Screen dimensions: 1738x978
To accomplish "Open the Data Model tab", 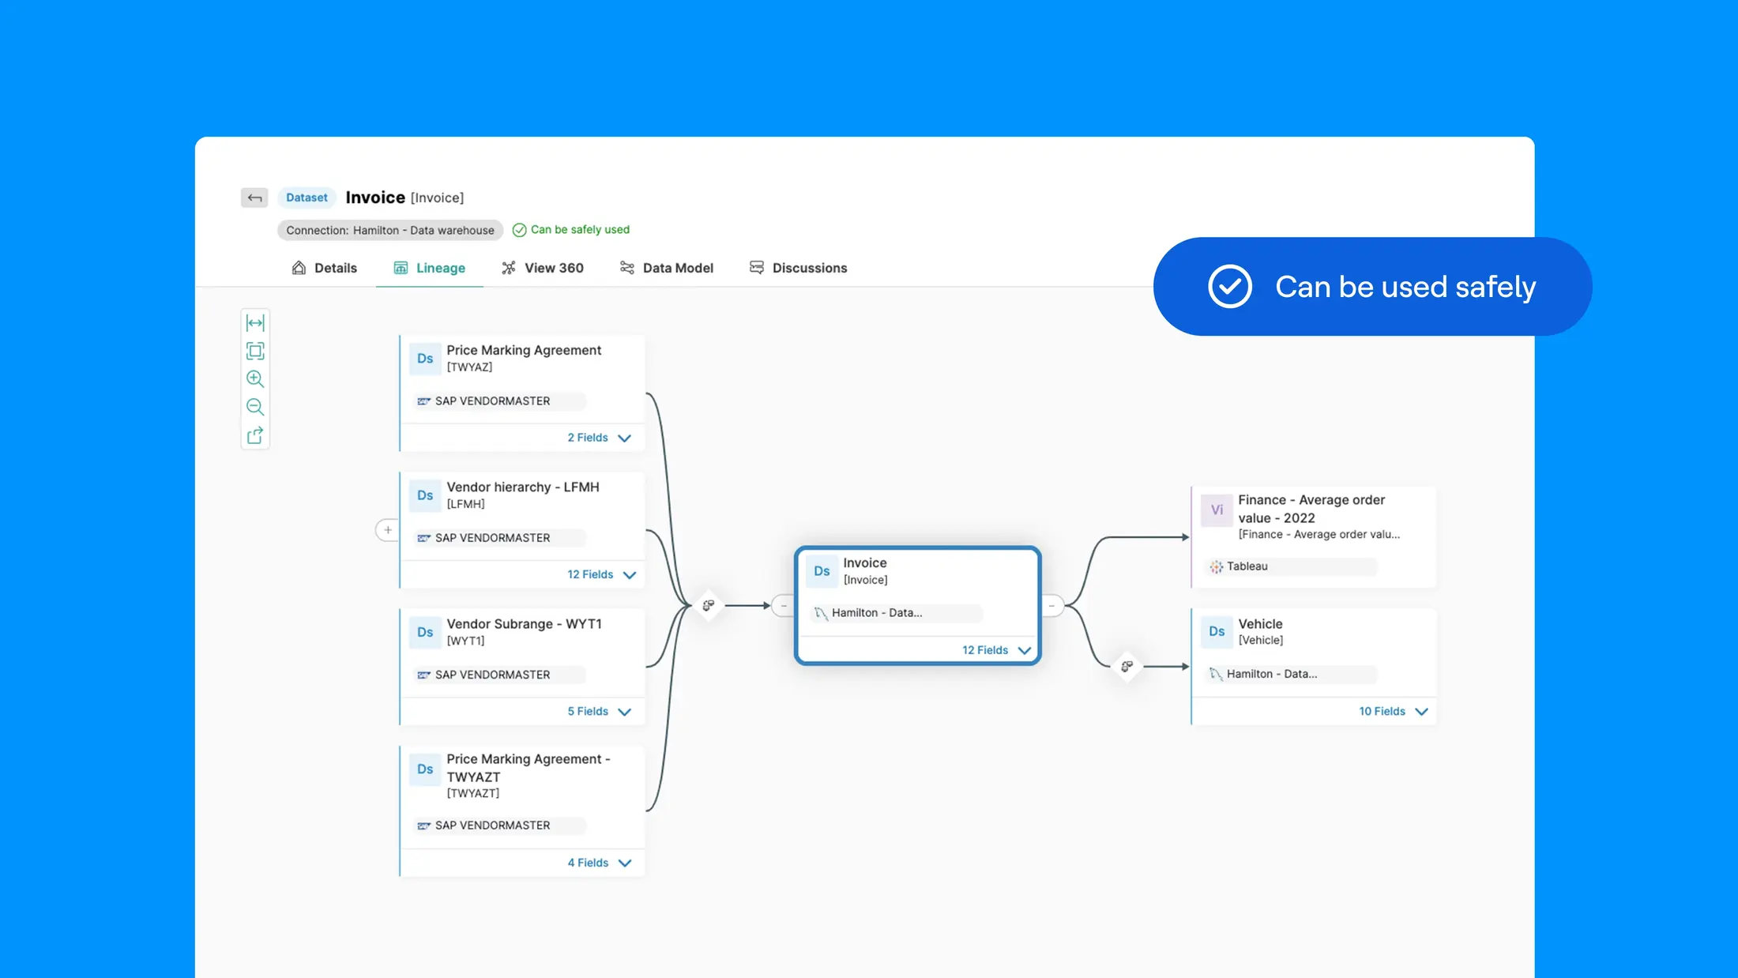I will pyautogui.click(x=667, y=268).
